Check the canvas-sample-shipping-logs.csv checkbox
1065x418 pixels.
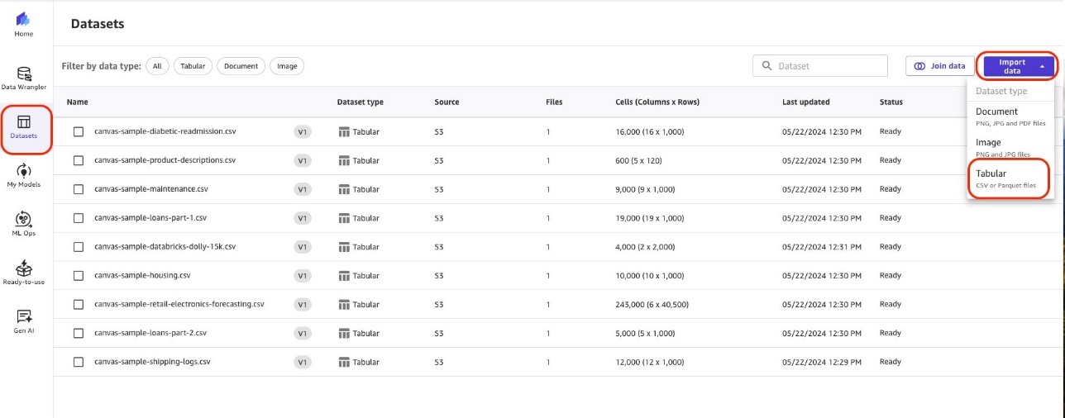pyautogui.click(x=79, y=362)
